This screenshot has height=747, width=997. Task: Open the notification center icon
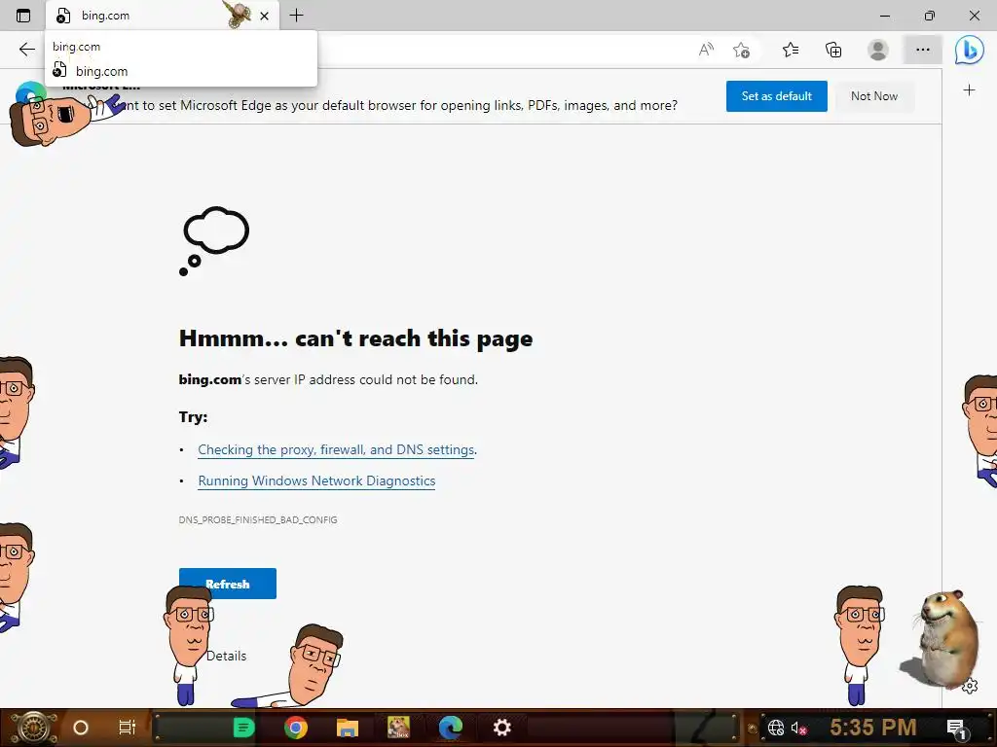point(956,728)
